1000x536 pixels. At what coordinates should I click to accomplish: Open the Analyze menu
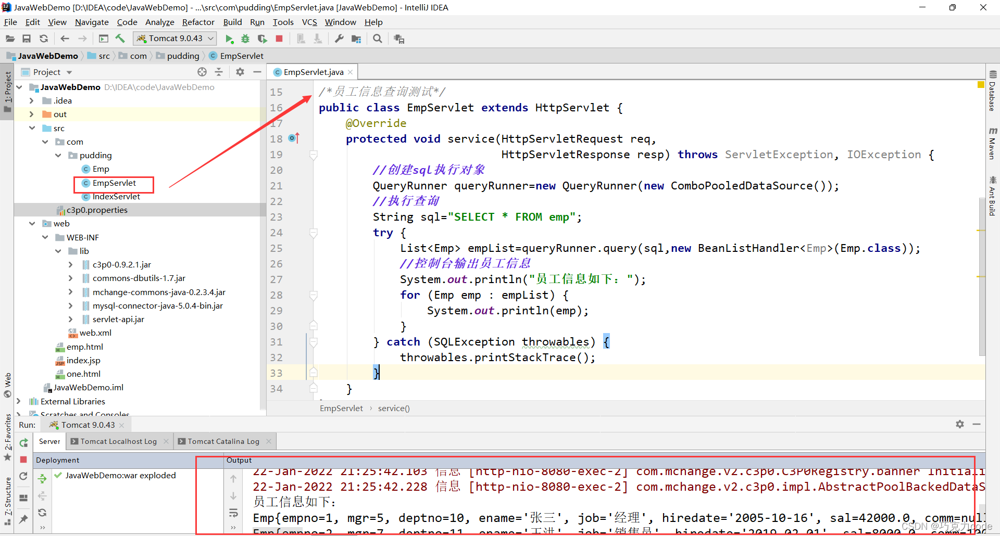(x=160, y=22)
